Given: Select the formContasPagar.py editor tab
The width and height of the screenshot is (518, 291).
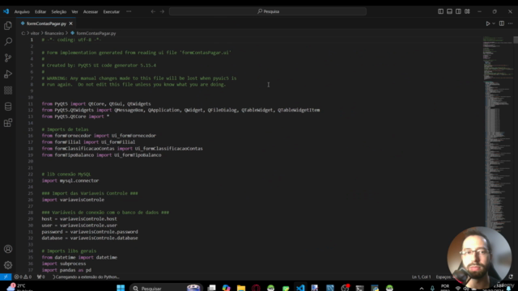Looking at the screenshot, I should click(x=46, y=23).
